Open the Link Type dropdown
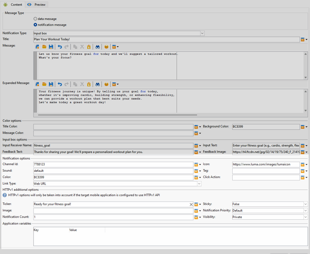 (199, 184)
